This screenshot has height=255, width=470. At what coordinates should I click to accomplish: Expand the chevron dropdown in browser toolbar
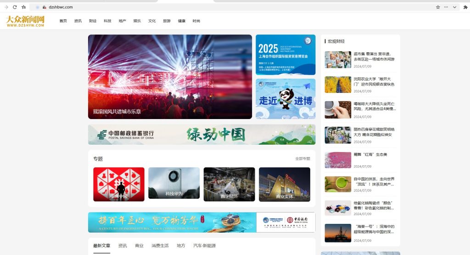click(x=455, y=7)
